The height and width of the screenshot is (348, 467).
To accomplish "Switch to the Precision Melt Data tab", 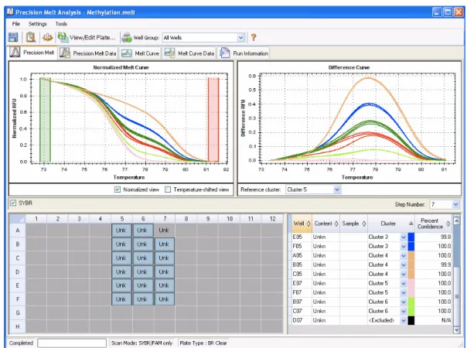I will click(88, 53).
